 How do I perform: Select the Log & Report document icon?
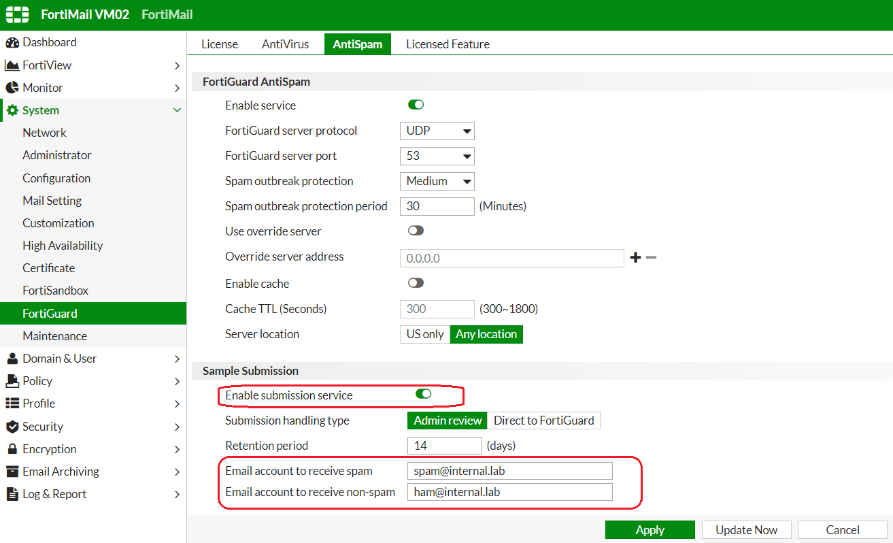tap(14, 493)
